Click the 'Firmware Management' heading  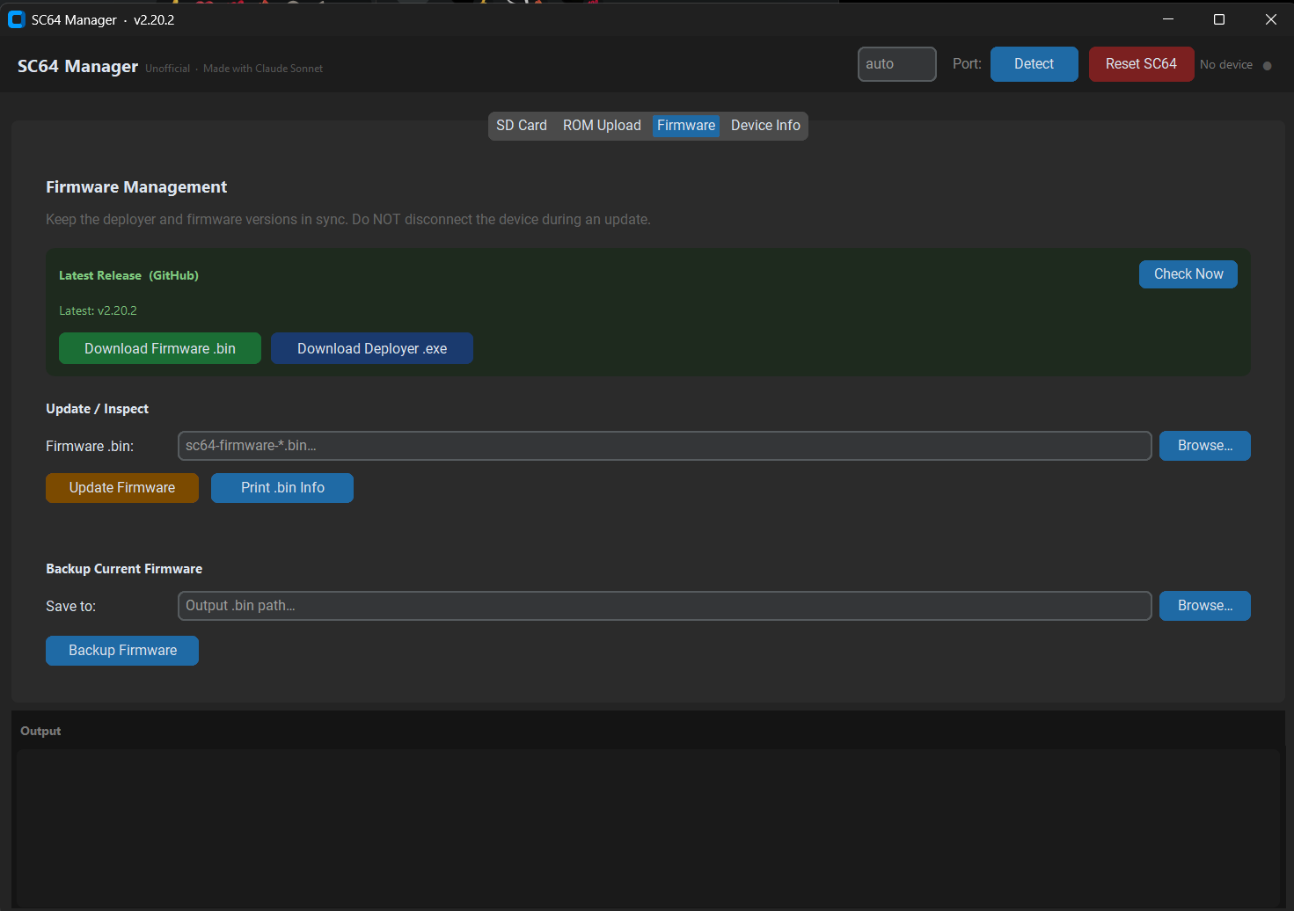pos(136,187)
